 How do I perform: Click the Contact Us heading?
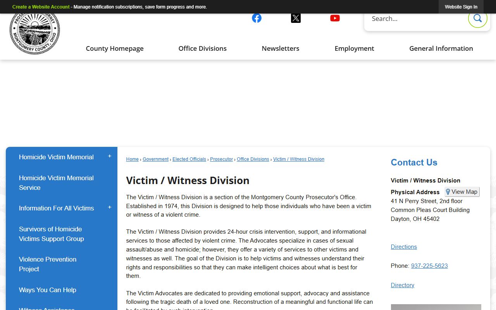click(x=414, y=162)
